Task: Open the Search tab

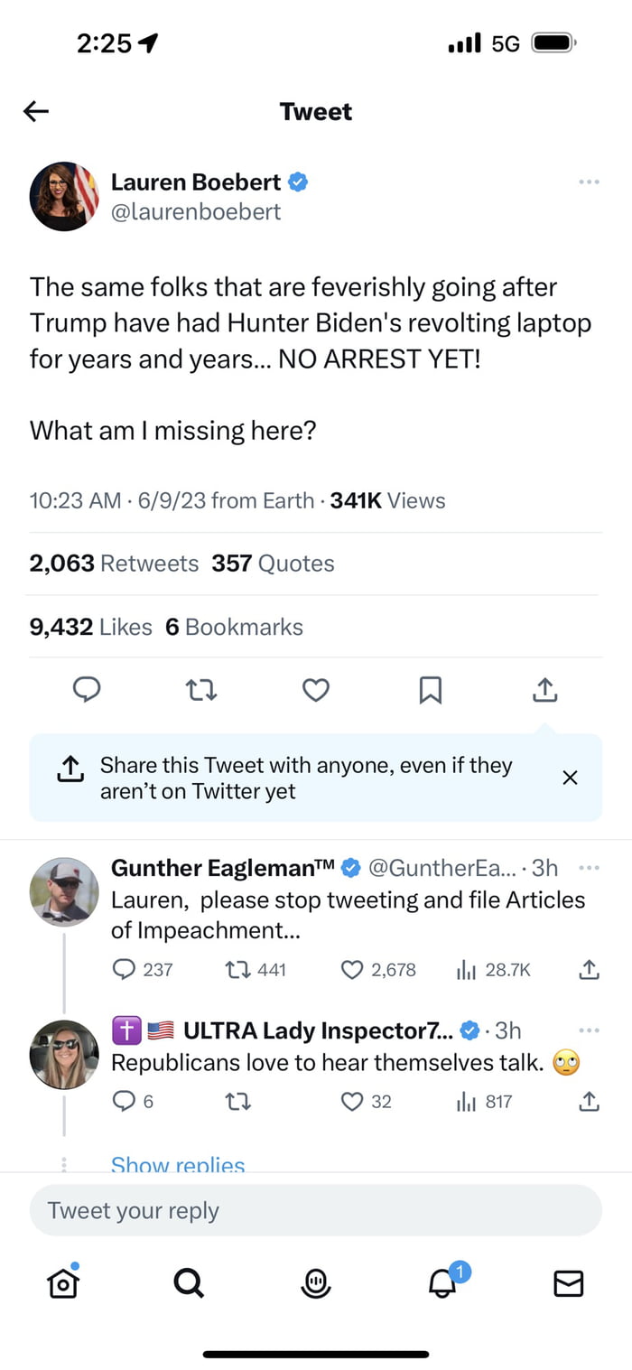Action: 189,1282
